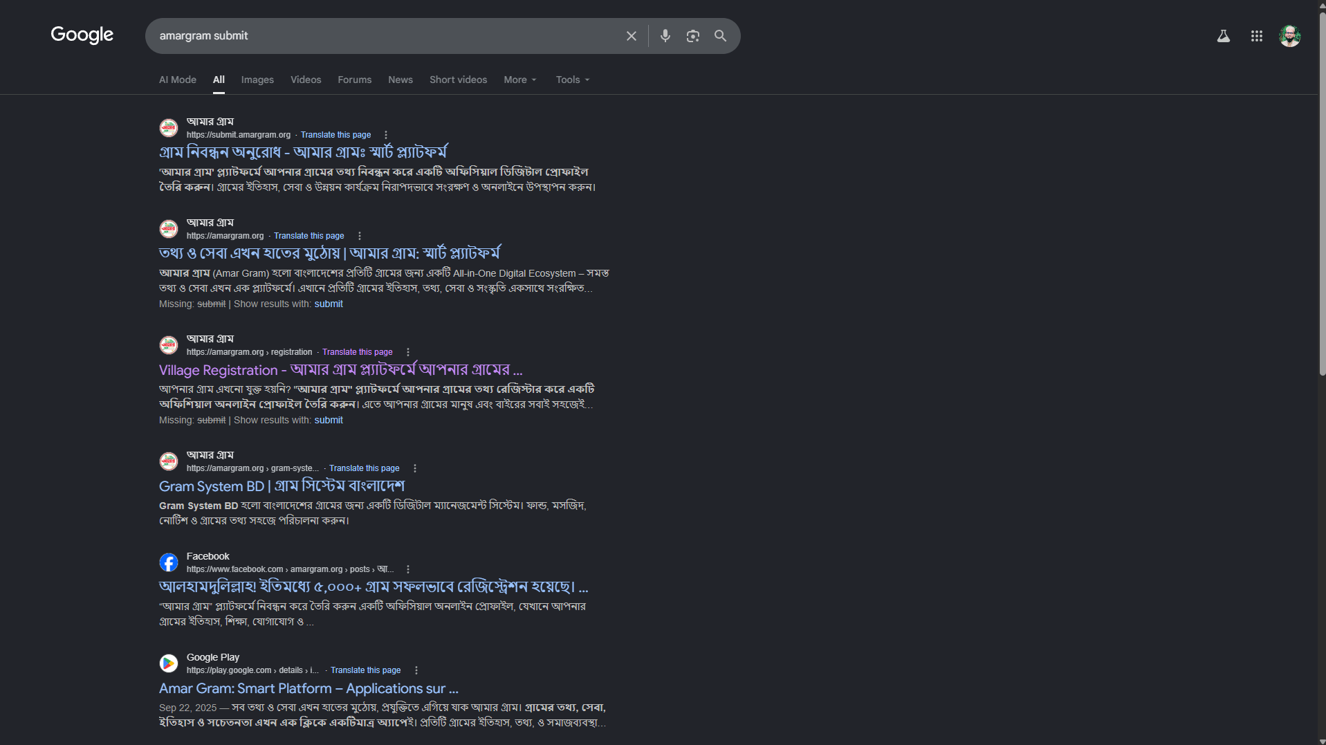Open more options for Village Registration result

point(407,352)
